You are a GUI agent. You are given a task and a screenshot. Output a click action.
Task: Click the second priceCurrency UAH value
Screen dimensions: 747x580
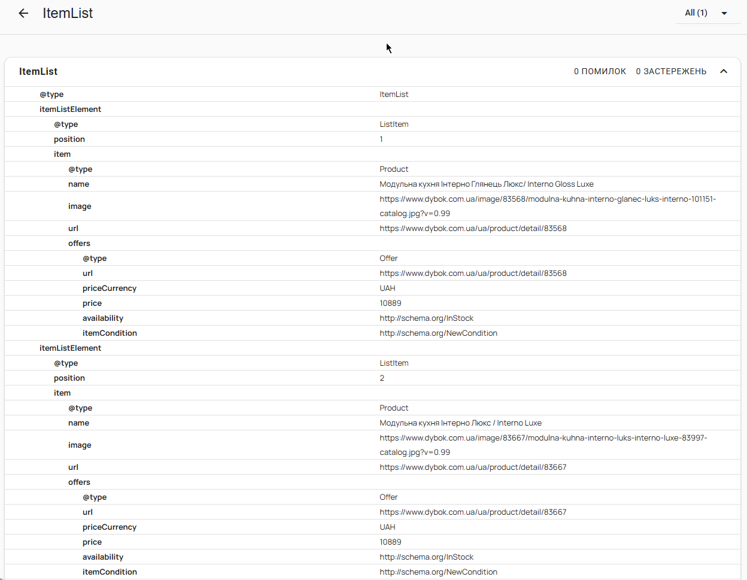click(x=387, y=527)
